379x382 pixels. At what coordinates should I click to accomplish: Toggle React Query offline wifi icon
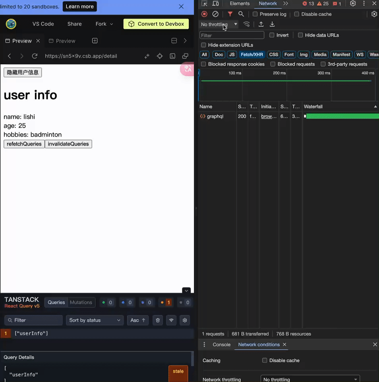(171, 320)
